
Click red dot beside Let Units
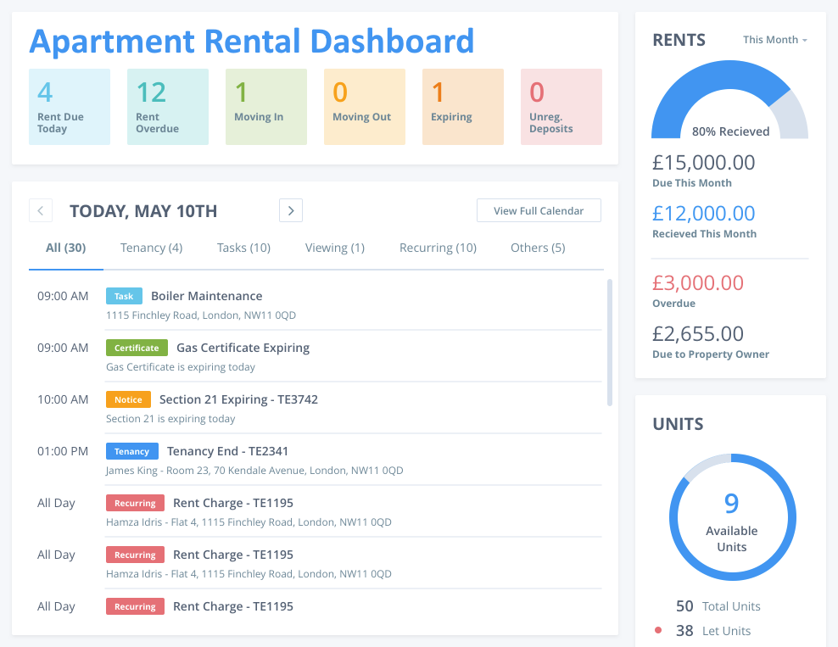tap(658, 630)
